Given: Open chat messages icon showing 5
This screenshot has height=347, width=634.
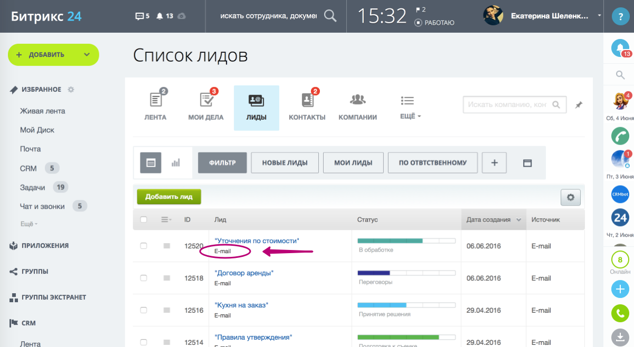Looking at the screenshot, I should 143,16.
